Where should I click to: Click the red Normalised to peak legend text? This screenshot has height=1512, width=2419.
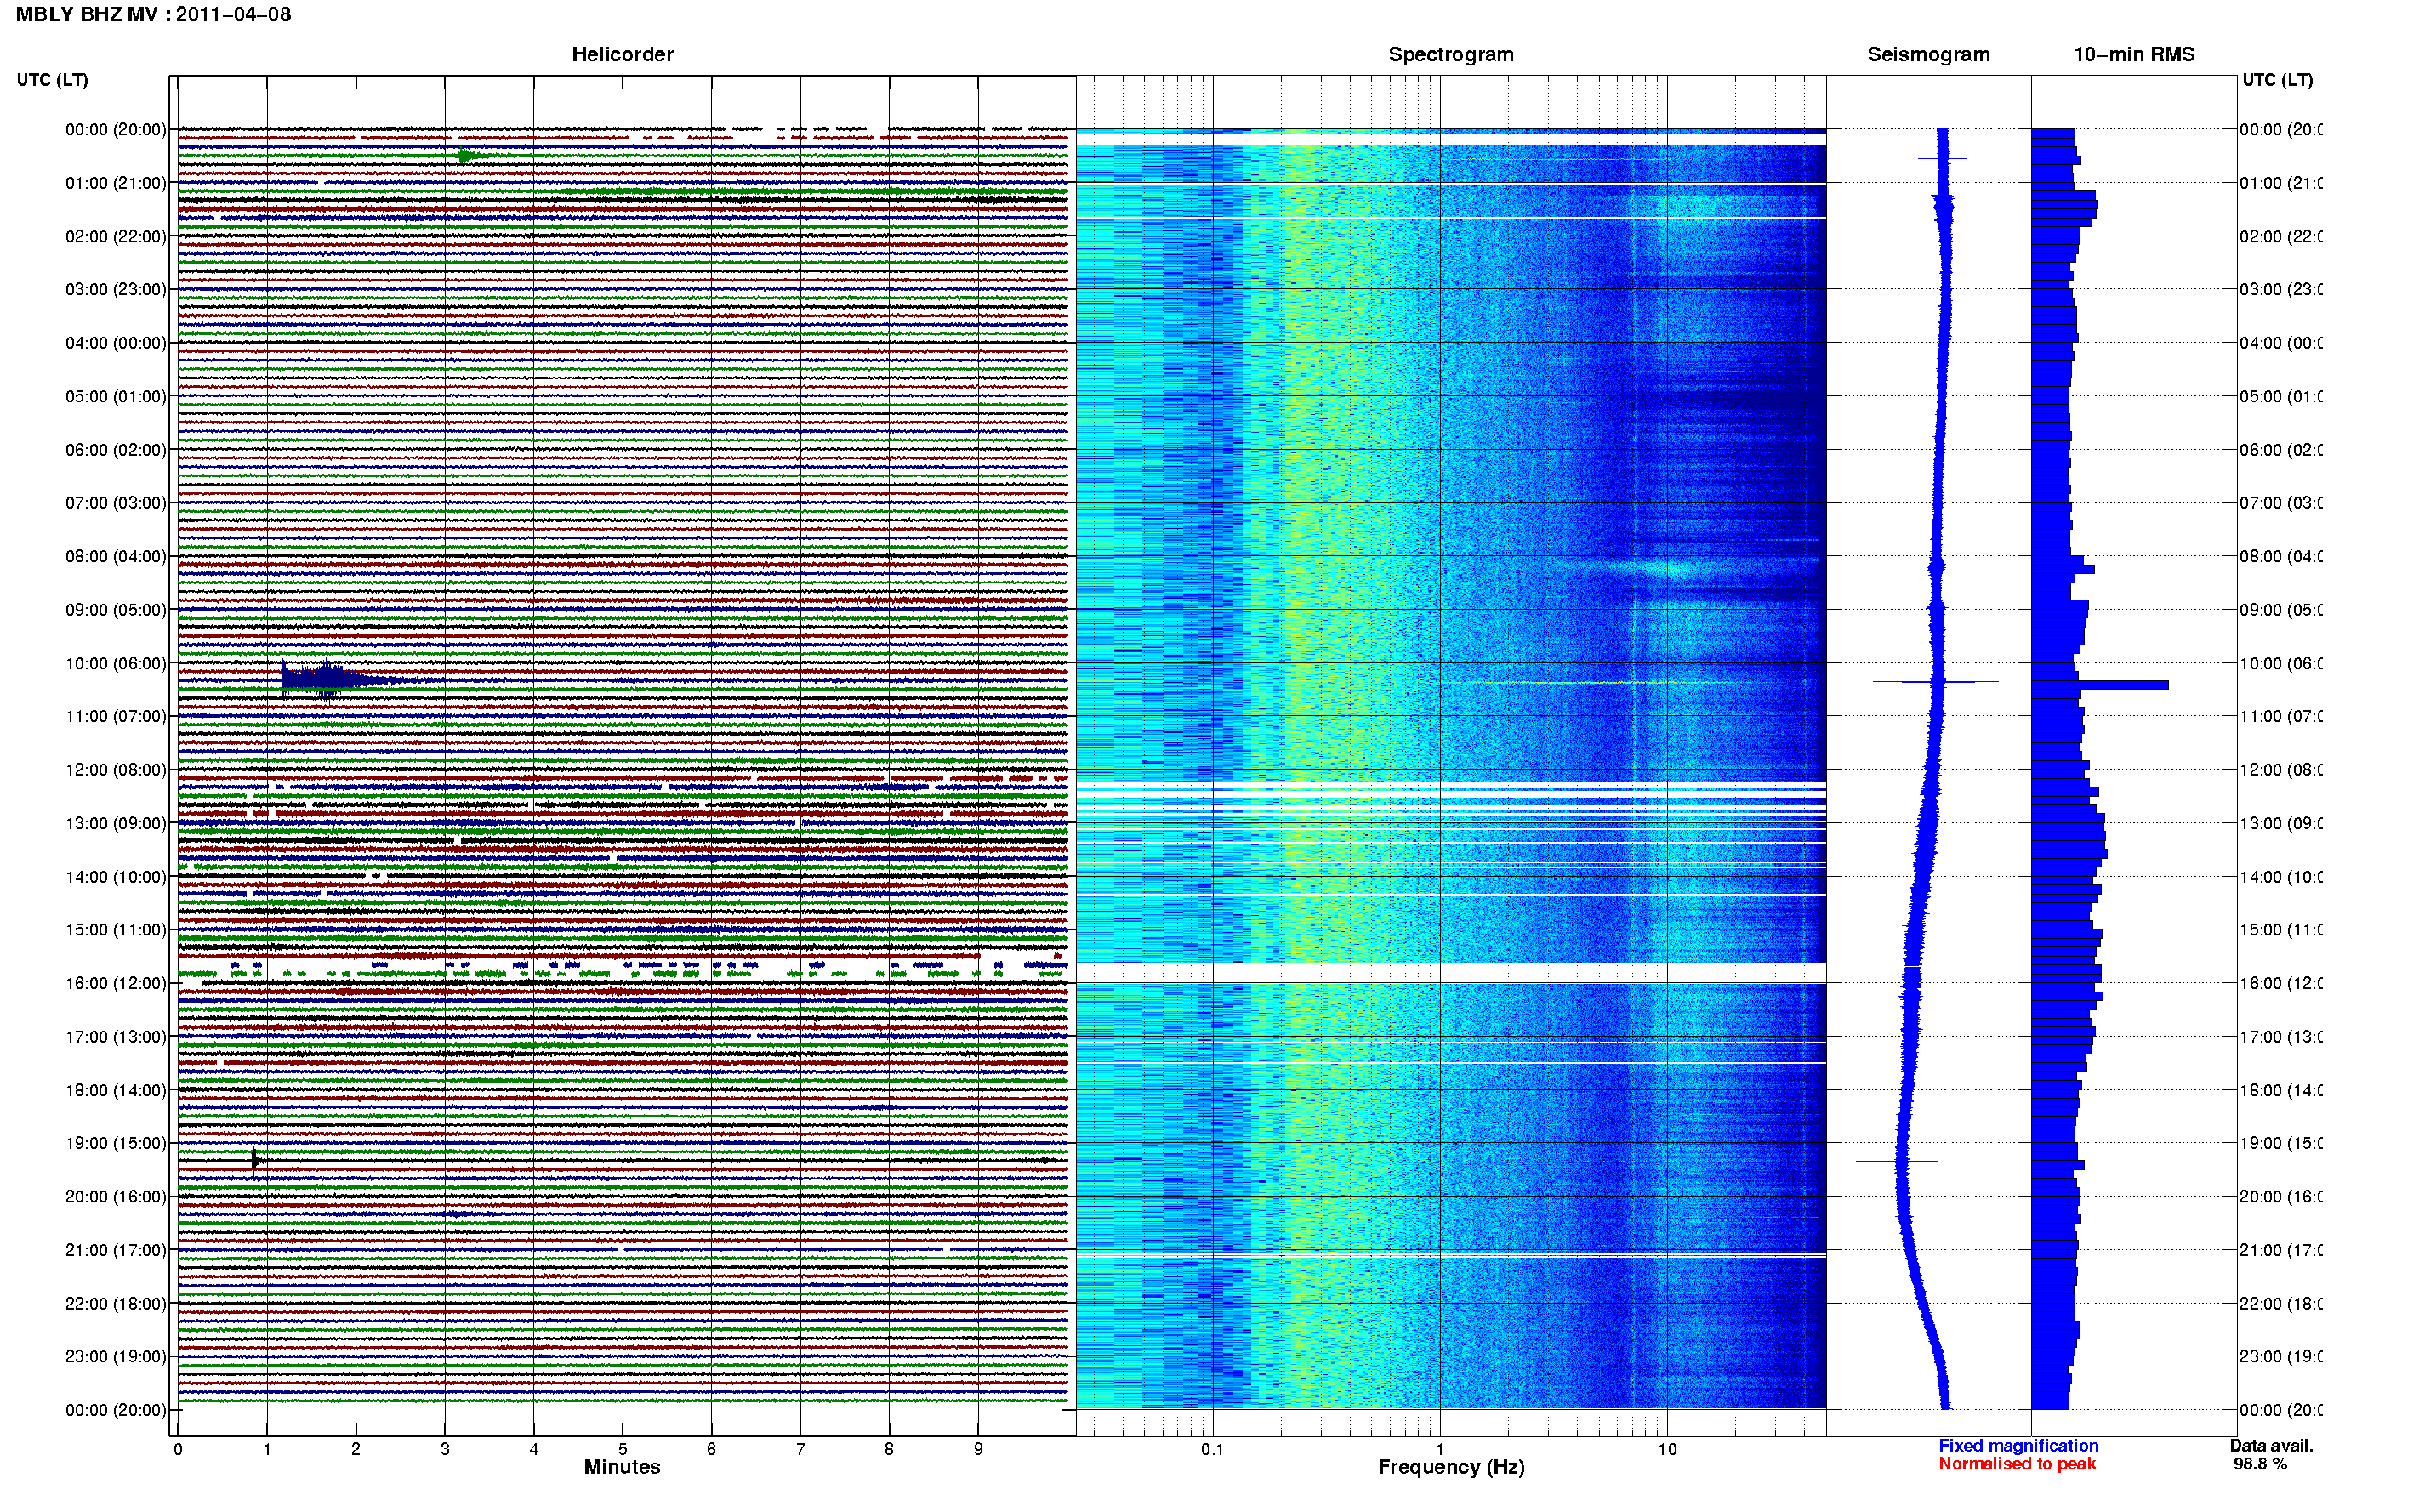(x=2017, y=1464)
